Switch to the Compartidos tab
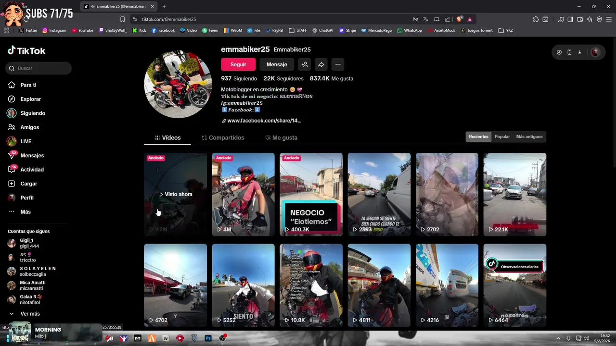Image resolution: width=616 pixels, height=346 pixels. (x=223, y=137)
